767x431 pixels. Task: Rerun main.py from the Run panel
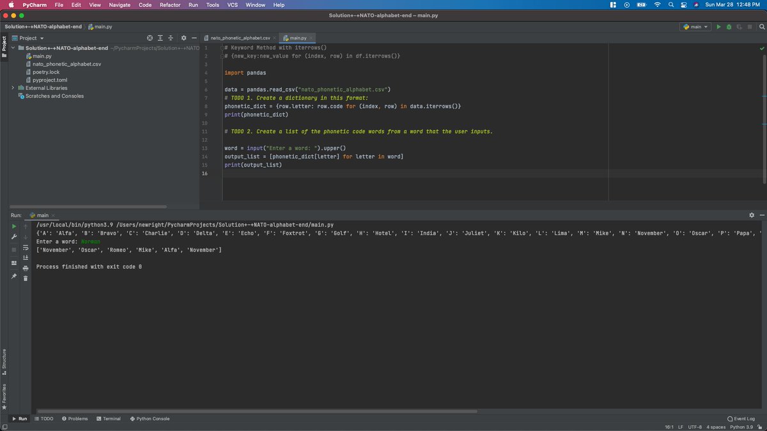coord(14,226)
